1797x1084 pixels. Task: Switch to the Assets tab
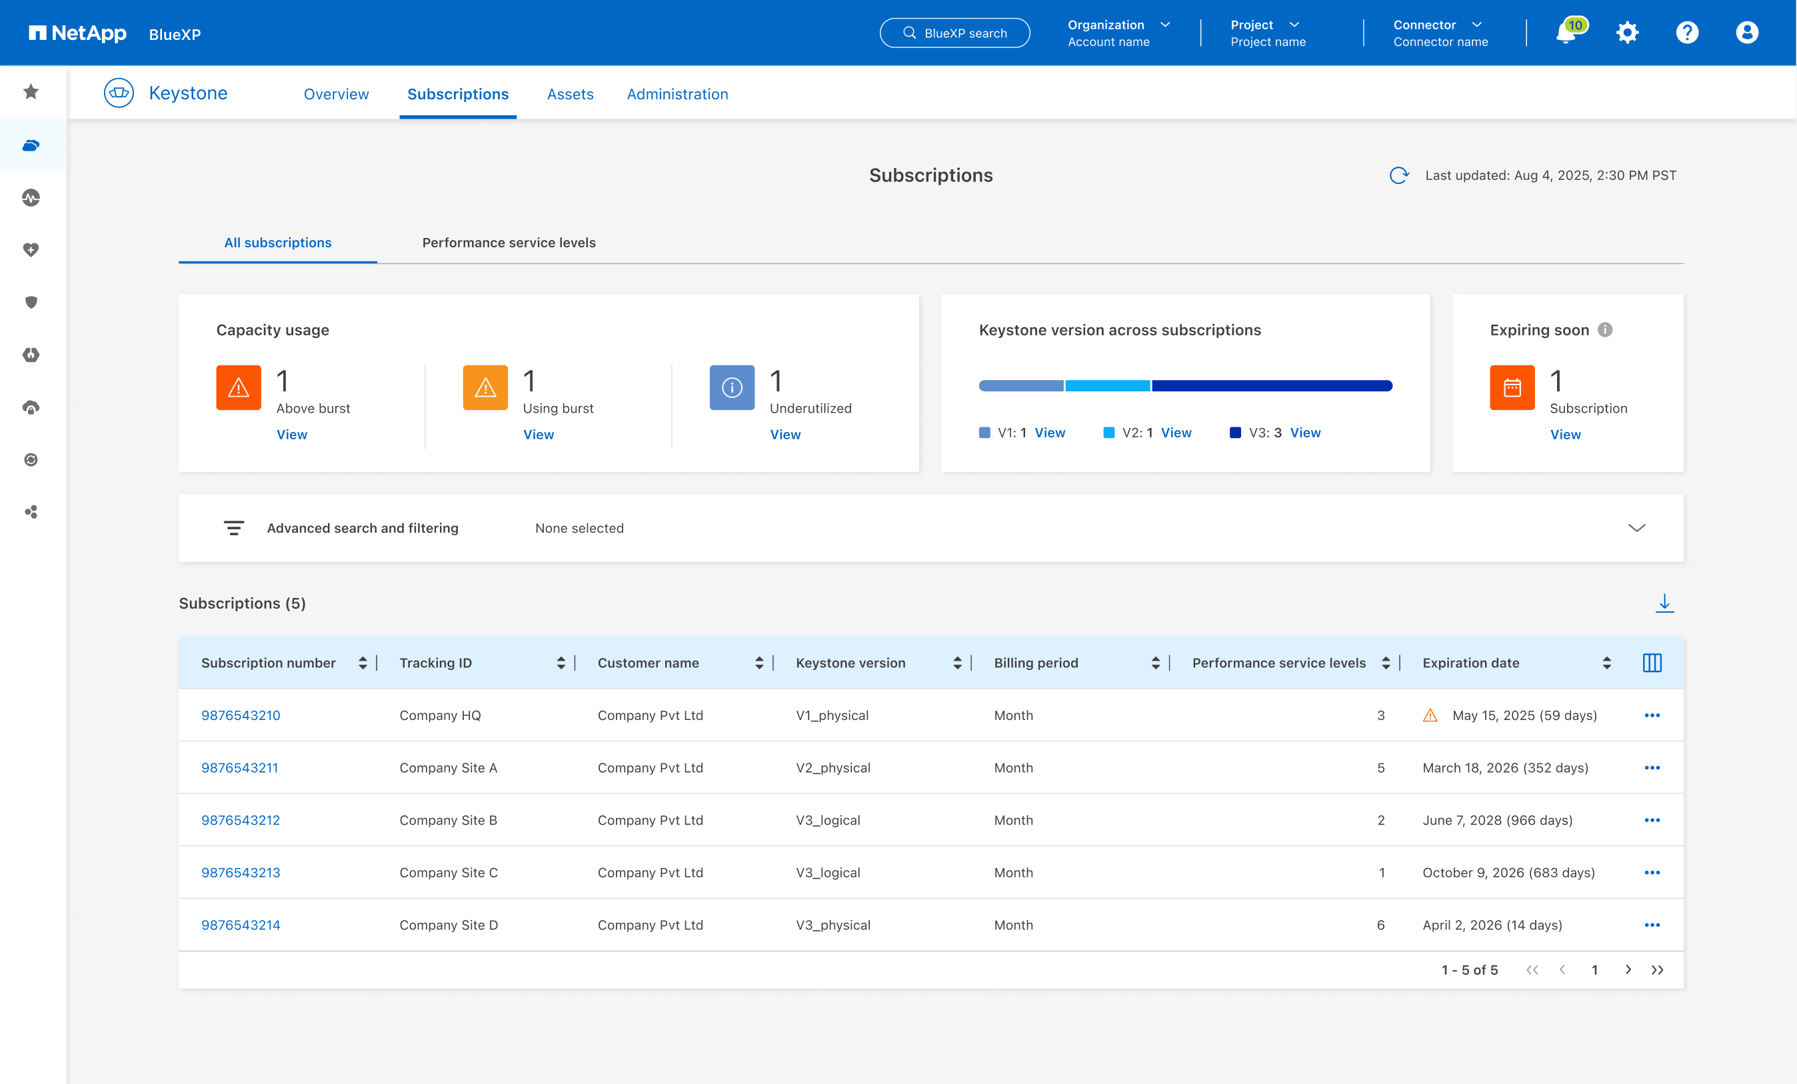(570, 94)
